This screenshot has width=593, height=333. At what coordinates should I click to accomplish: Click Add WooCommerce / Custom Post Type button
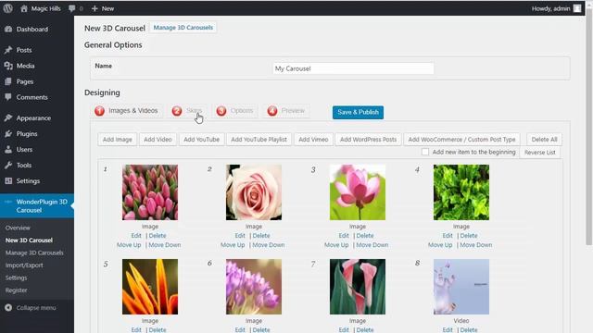[x=461, y=140]
